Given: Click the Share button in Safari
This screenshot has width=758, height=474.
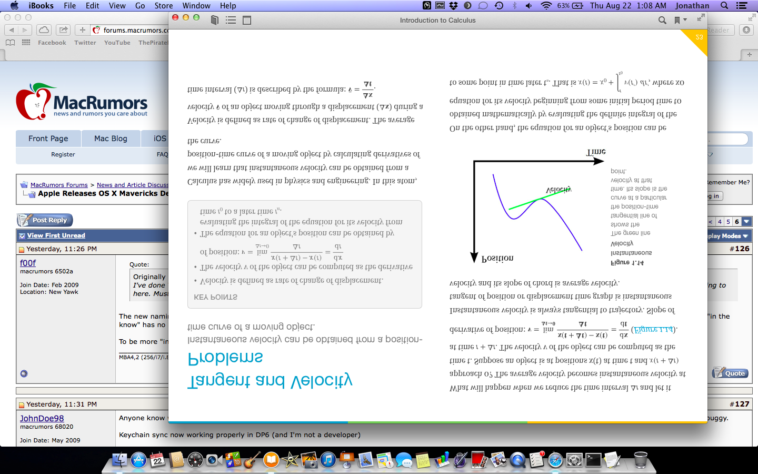Looking at the screenshot, I should 63,30.
